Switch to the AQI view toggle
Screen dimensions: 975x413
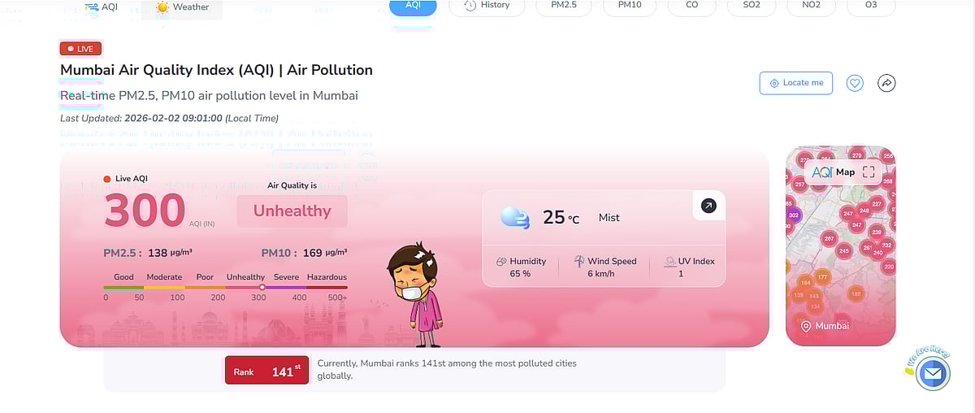(x=102, y=7)
